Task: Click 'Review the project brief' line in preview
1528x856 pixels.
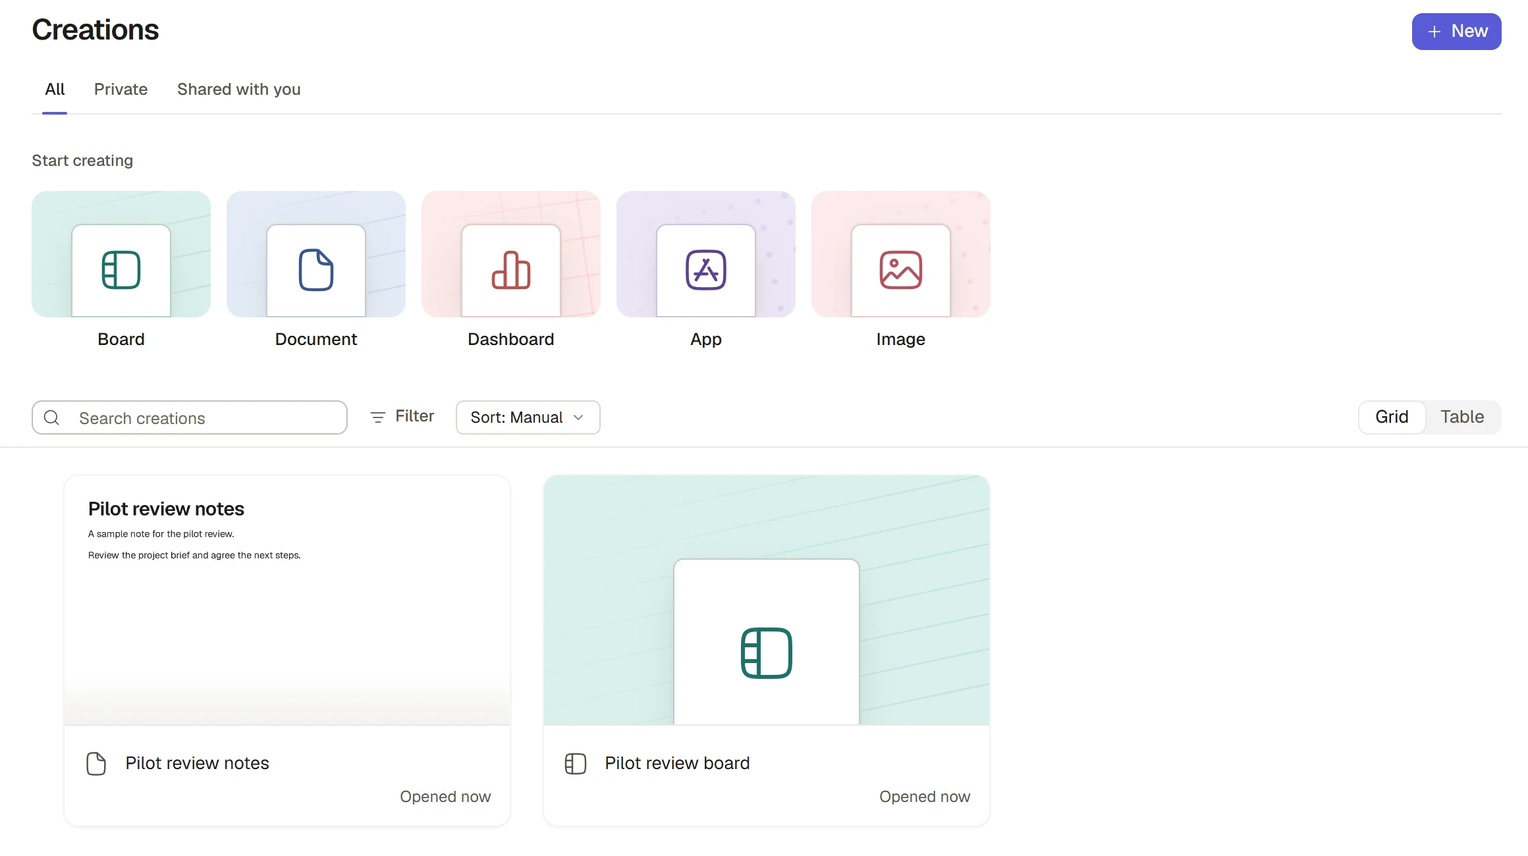Action: point(194,555)
